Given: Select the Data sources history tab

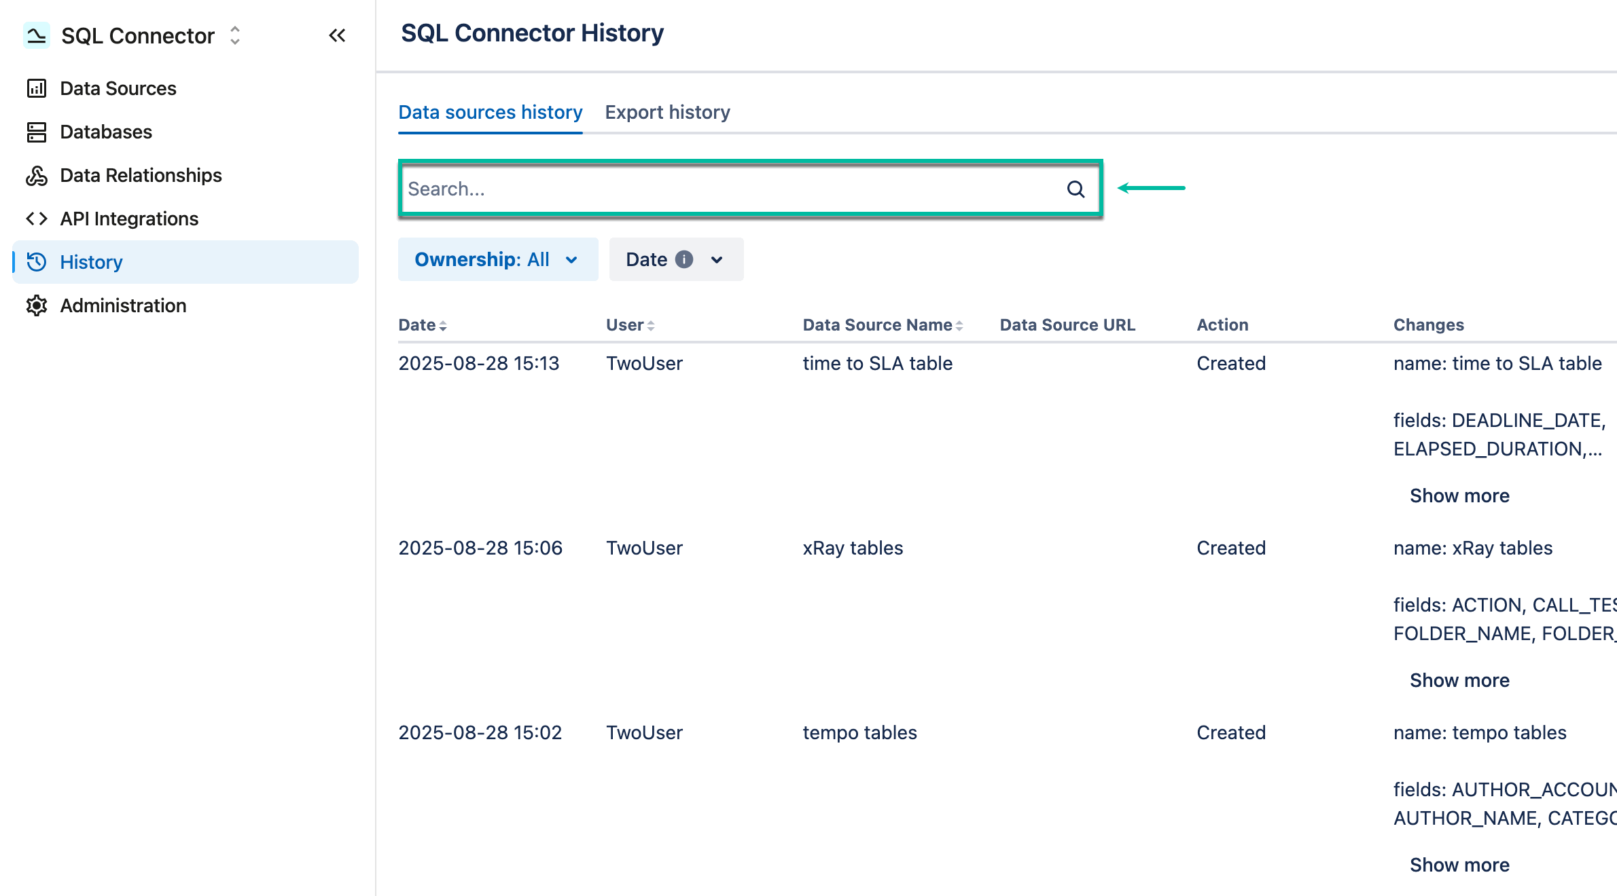Looking at the screenshot, I should 490,112.
